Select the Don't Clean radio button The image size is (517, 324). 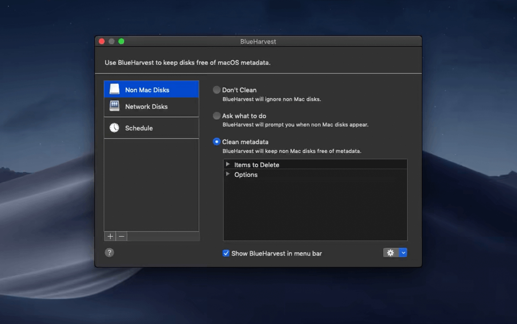click(217, 90)
